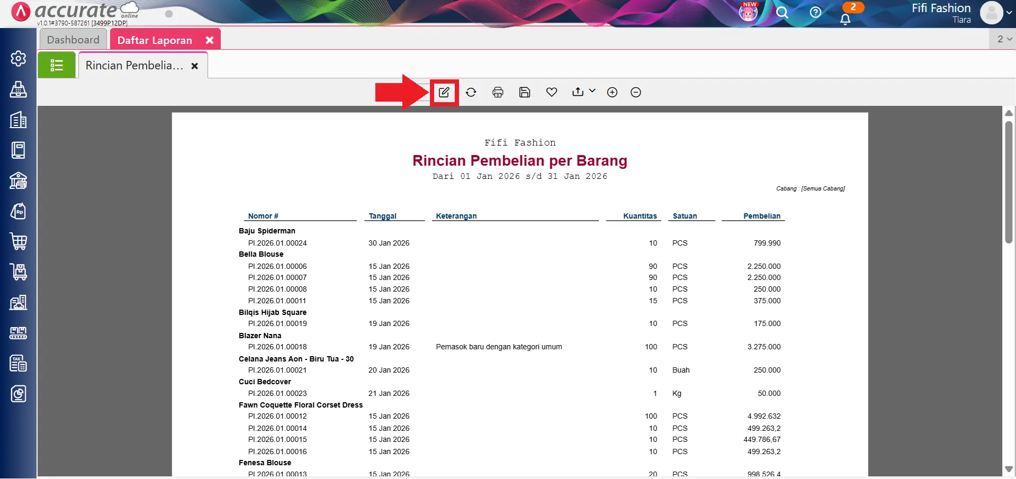1016x479 pixels.
Task: Click the Satuan column header
Action: [x=685, y=216]
